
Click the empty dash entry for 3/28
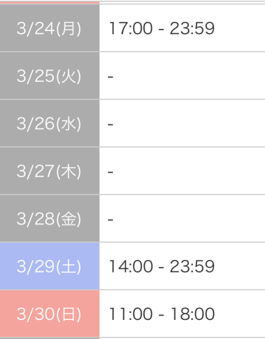(x=111, y=220)
